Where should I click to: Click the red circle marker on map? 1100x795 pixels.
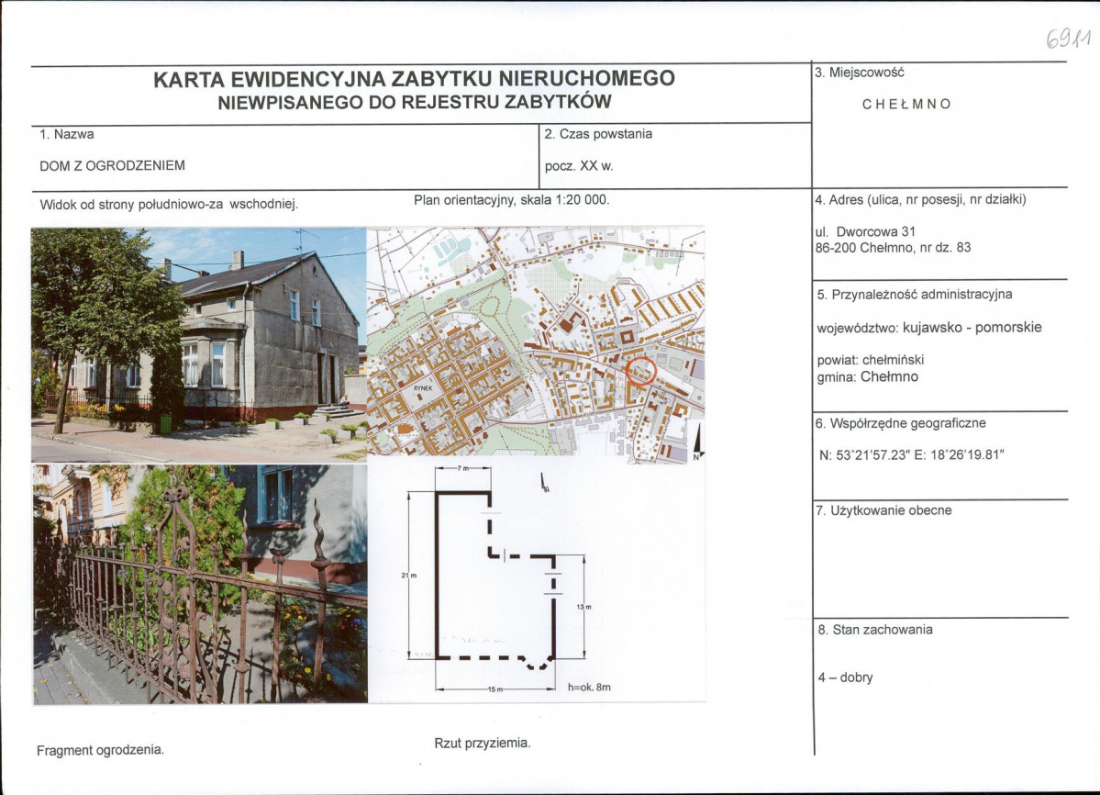[641, 371]
